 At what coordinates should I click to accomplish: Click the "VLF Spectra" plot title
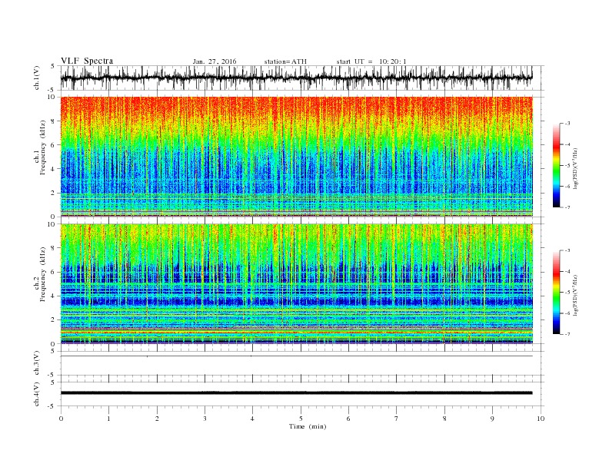point(87,61)
